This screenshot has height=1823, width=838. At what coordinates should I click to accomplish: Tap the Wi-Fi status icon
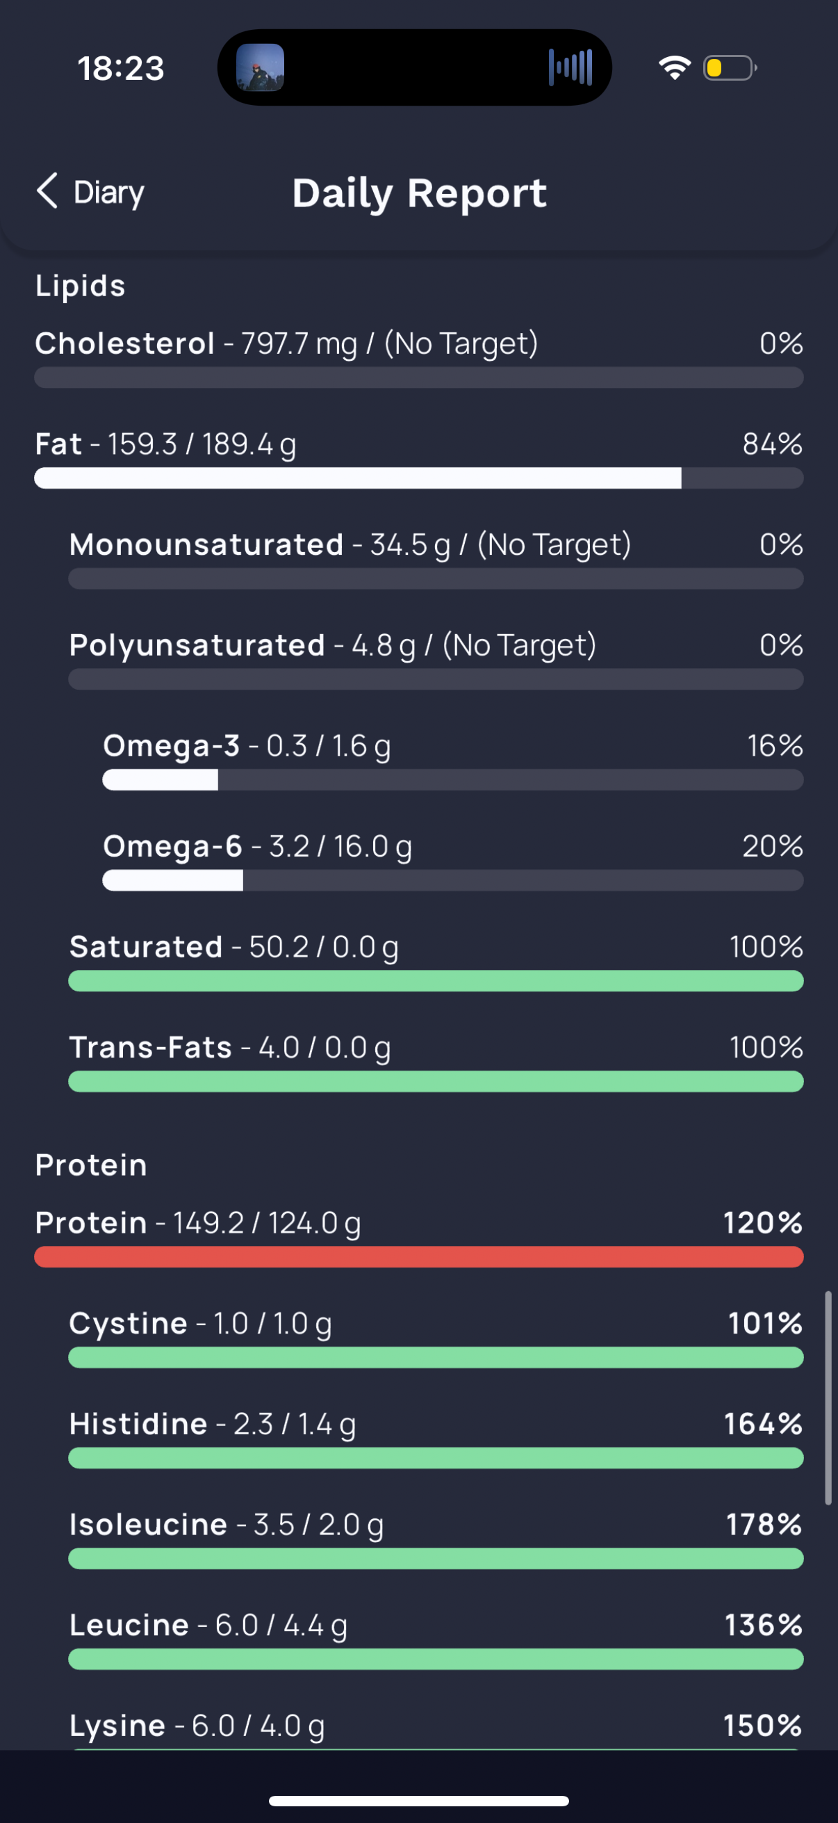[x=674, y=68]
